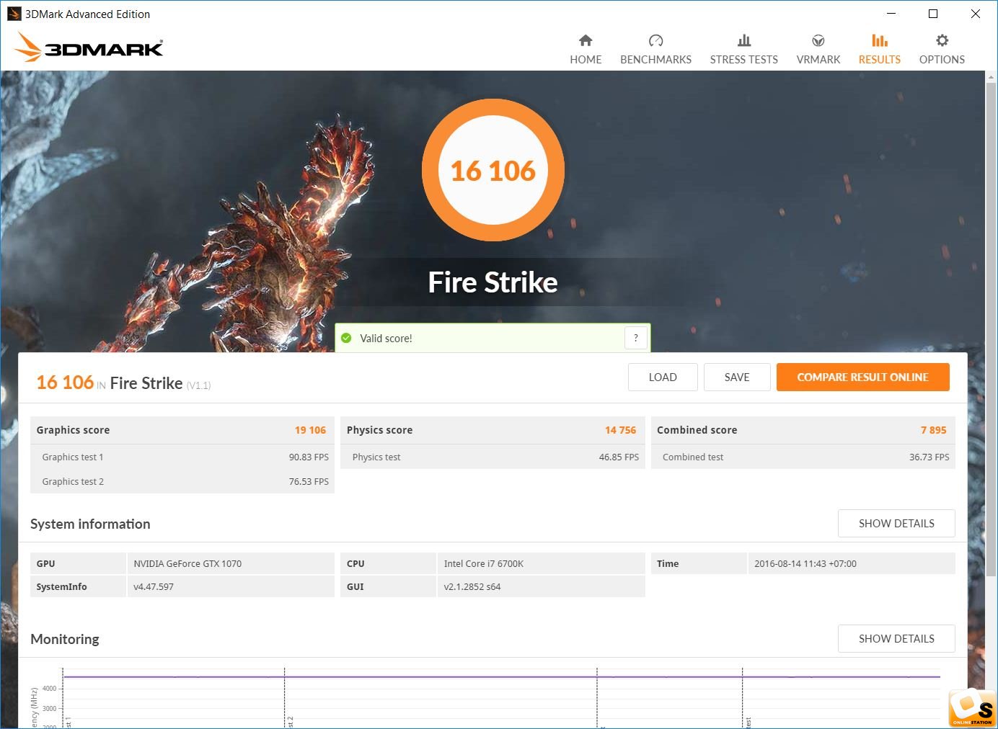The width and height of the screenshot is (998, 729).
Task: Click the LOAD button
Action: (x=663, y=377)
